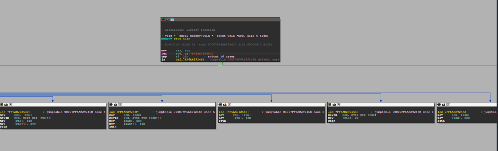Click 'jumptable 00007FF6AB29246B case 1' comment
The height and width of the screenshot is (151, 498).
click(x=402, y=112)
